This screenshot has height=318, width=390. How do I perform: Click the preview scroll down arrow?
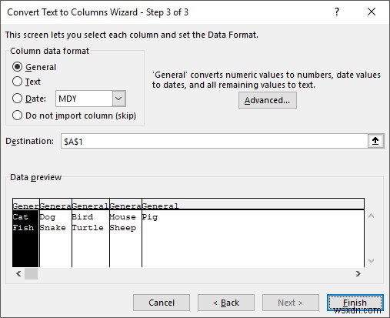click(x=371, y=261)
